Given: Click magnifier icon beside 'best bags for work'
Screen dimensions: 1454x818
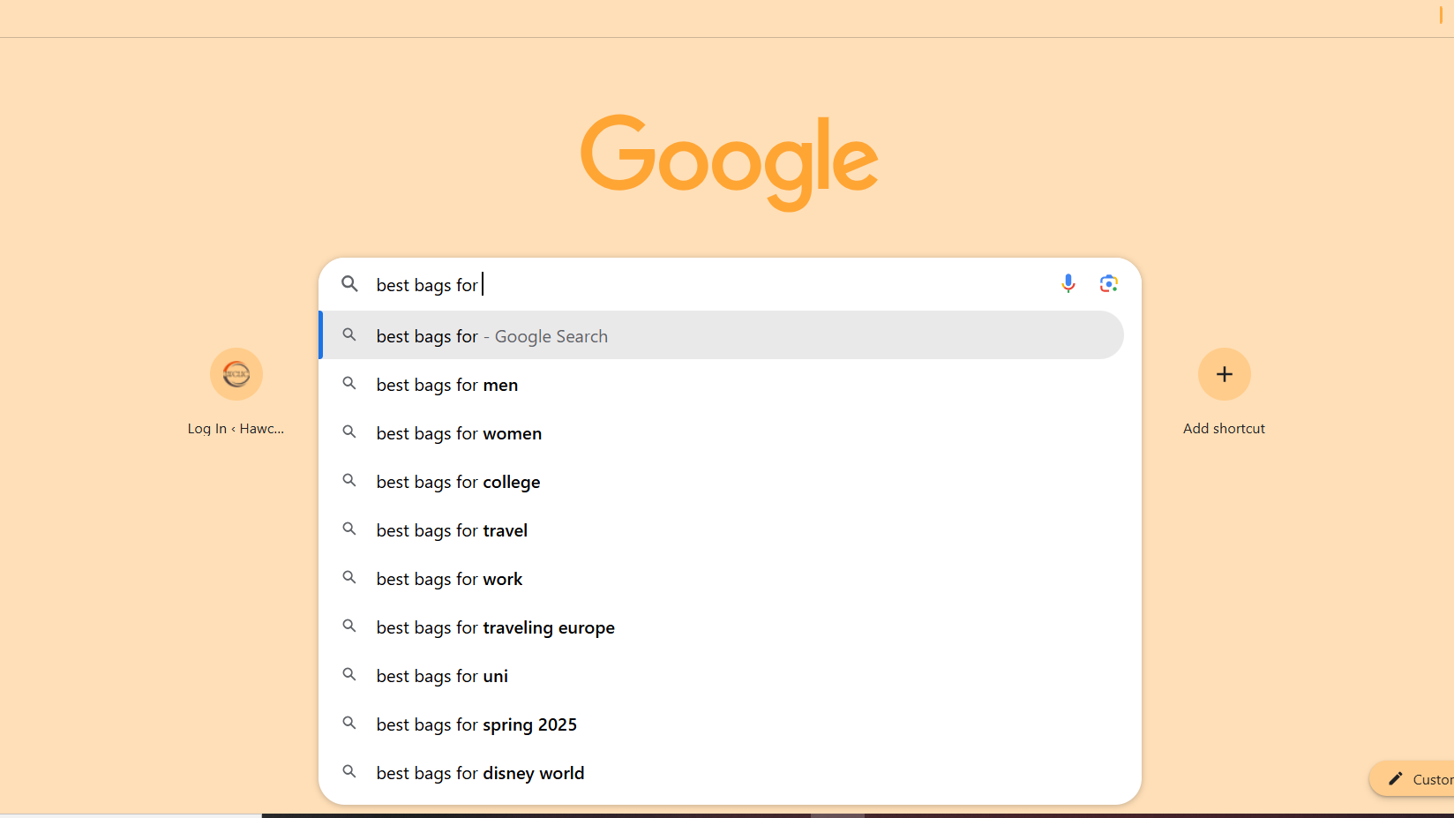Looking at the screenshot, I should (349, 578).
